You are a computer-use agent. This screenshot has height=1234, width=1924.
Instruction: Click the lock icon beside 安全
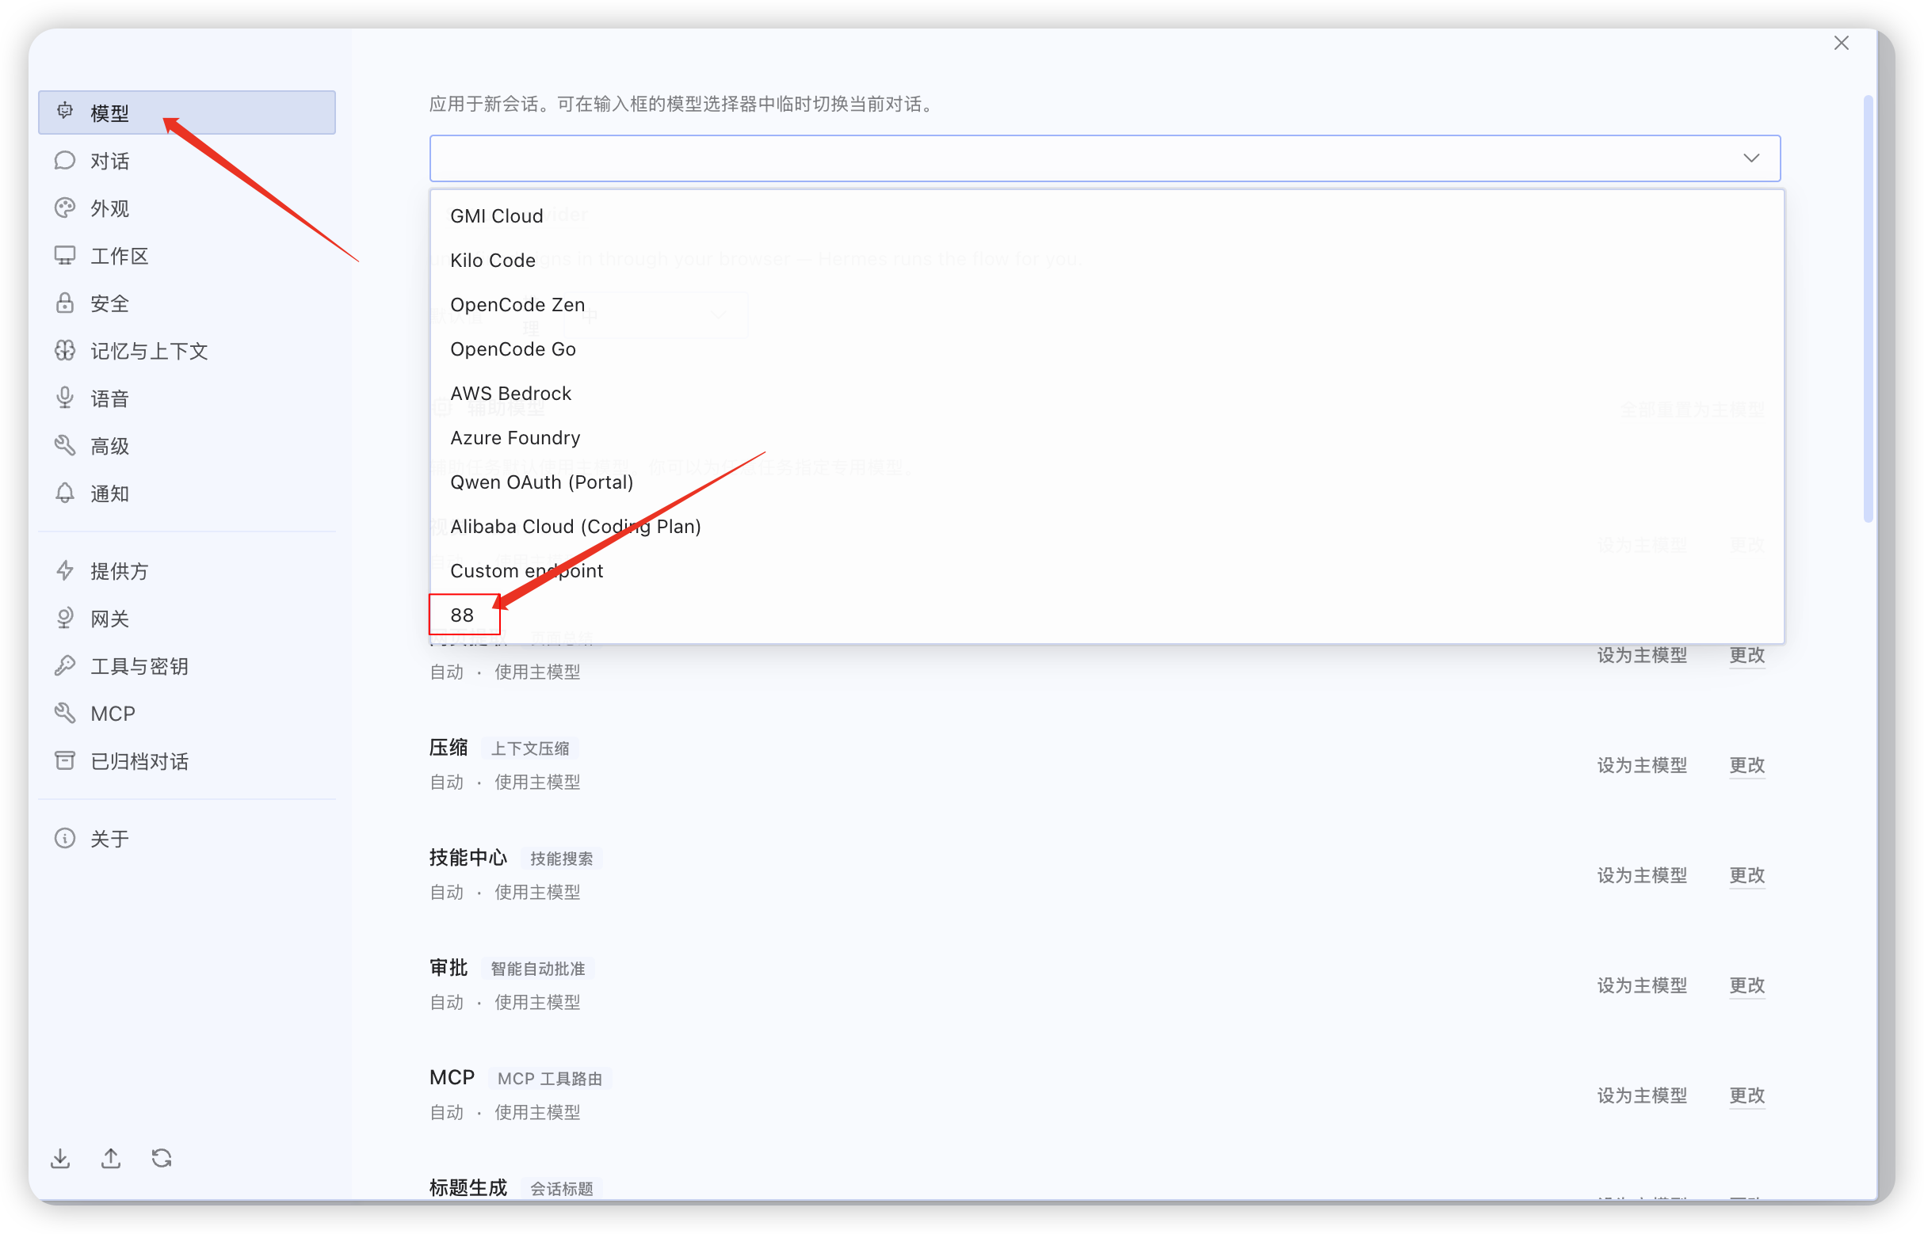[x=65, y=303]
